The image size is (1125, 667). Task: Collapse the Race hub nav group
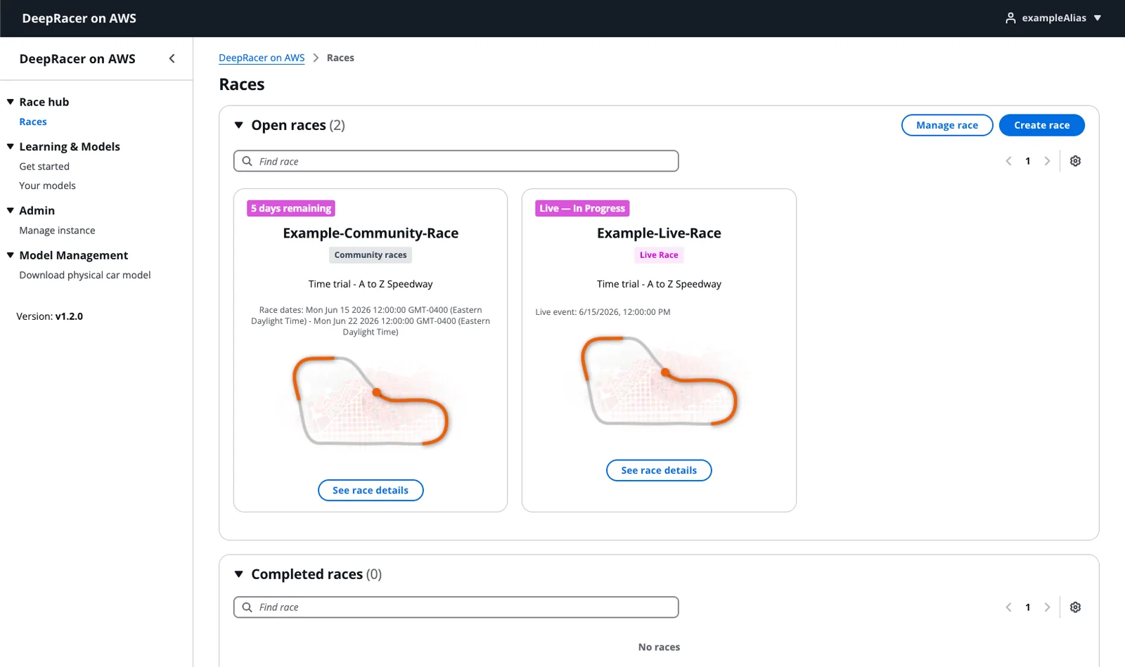11,102
